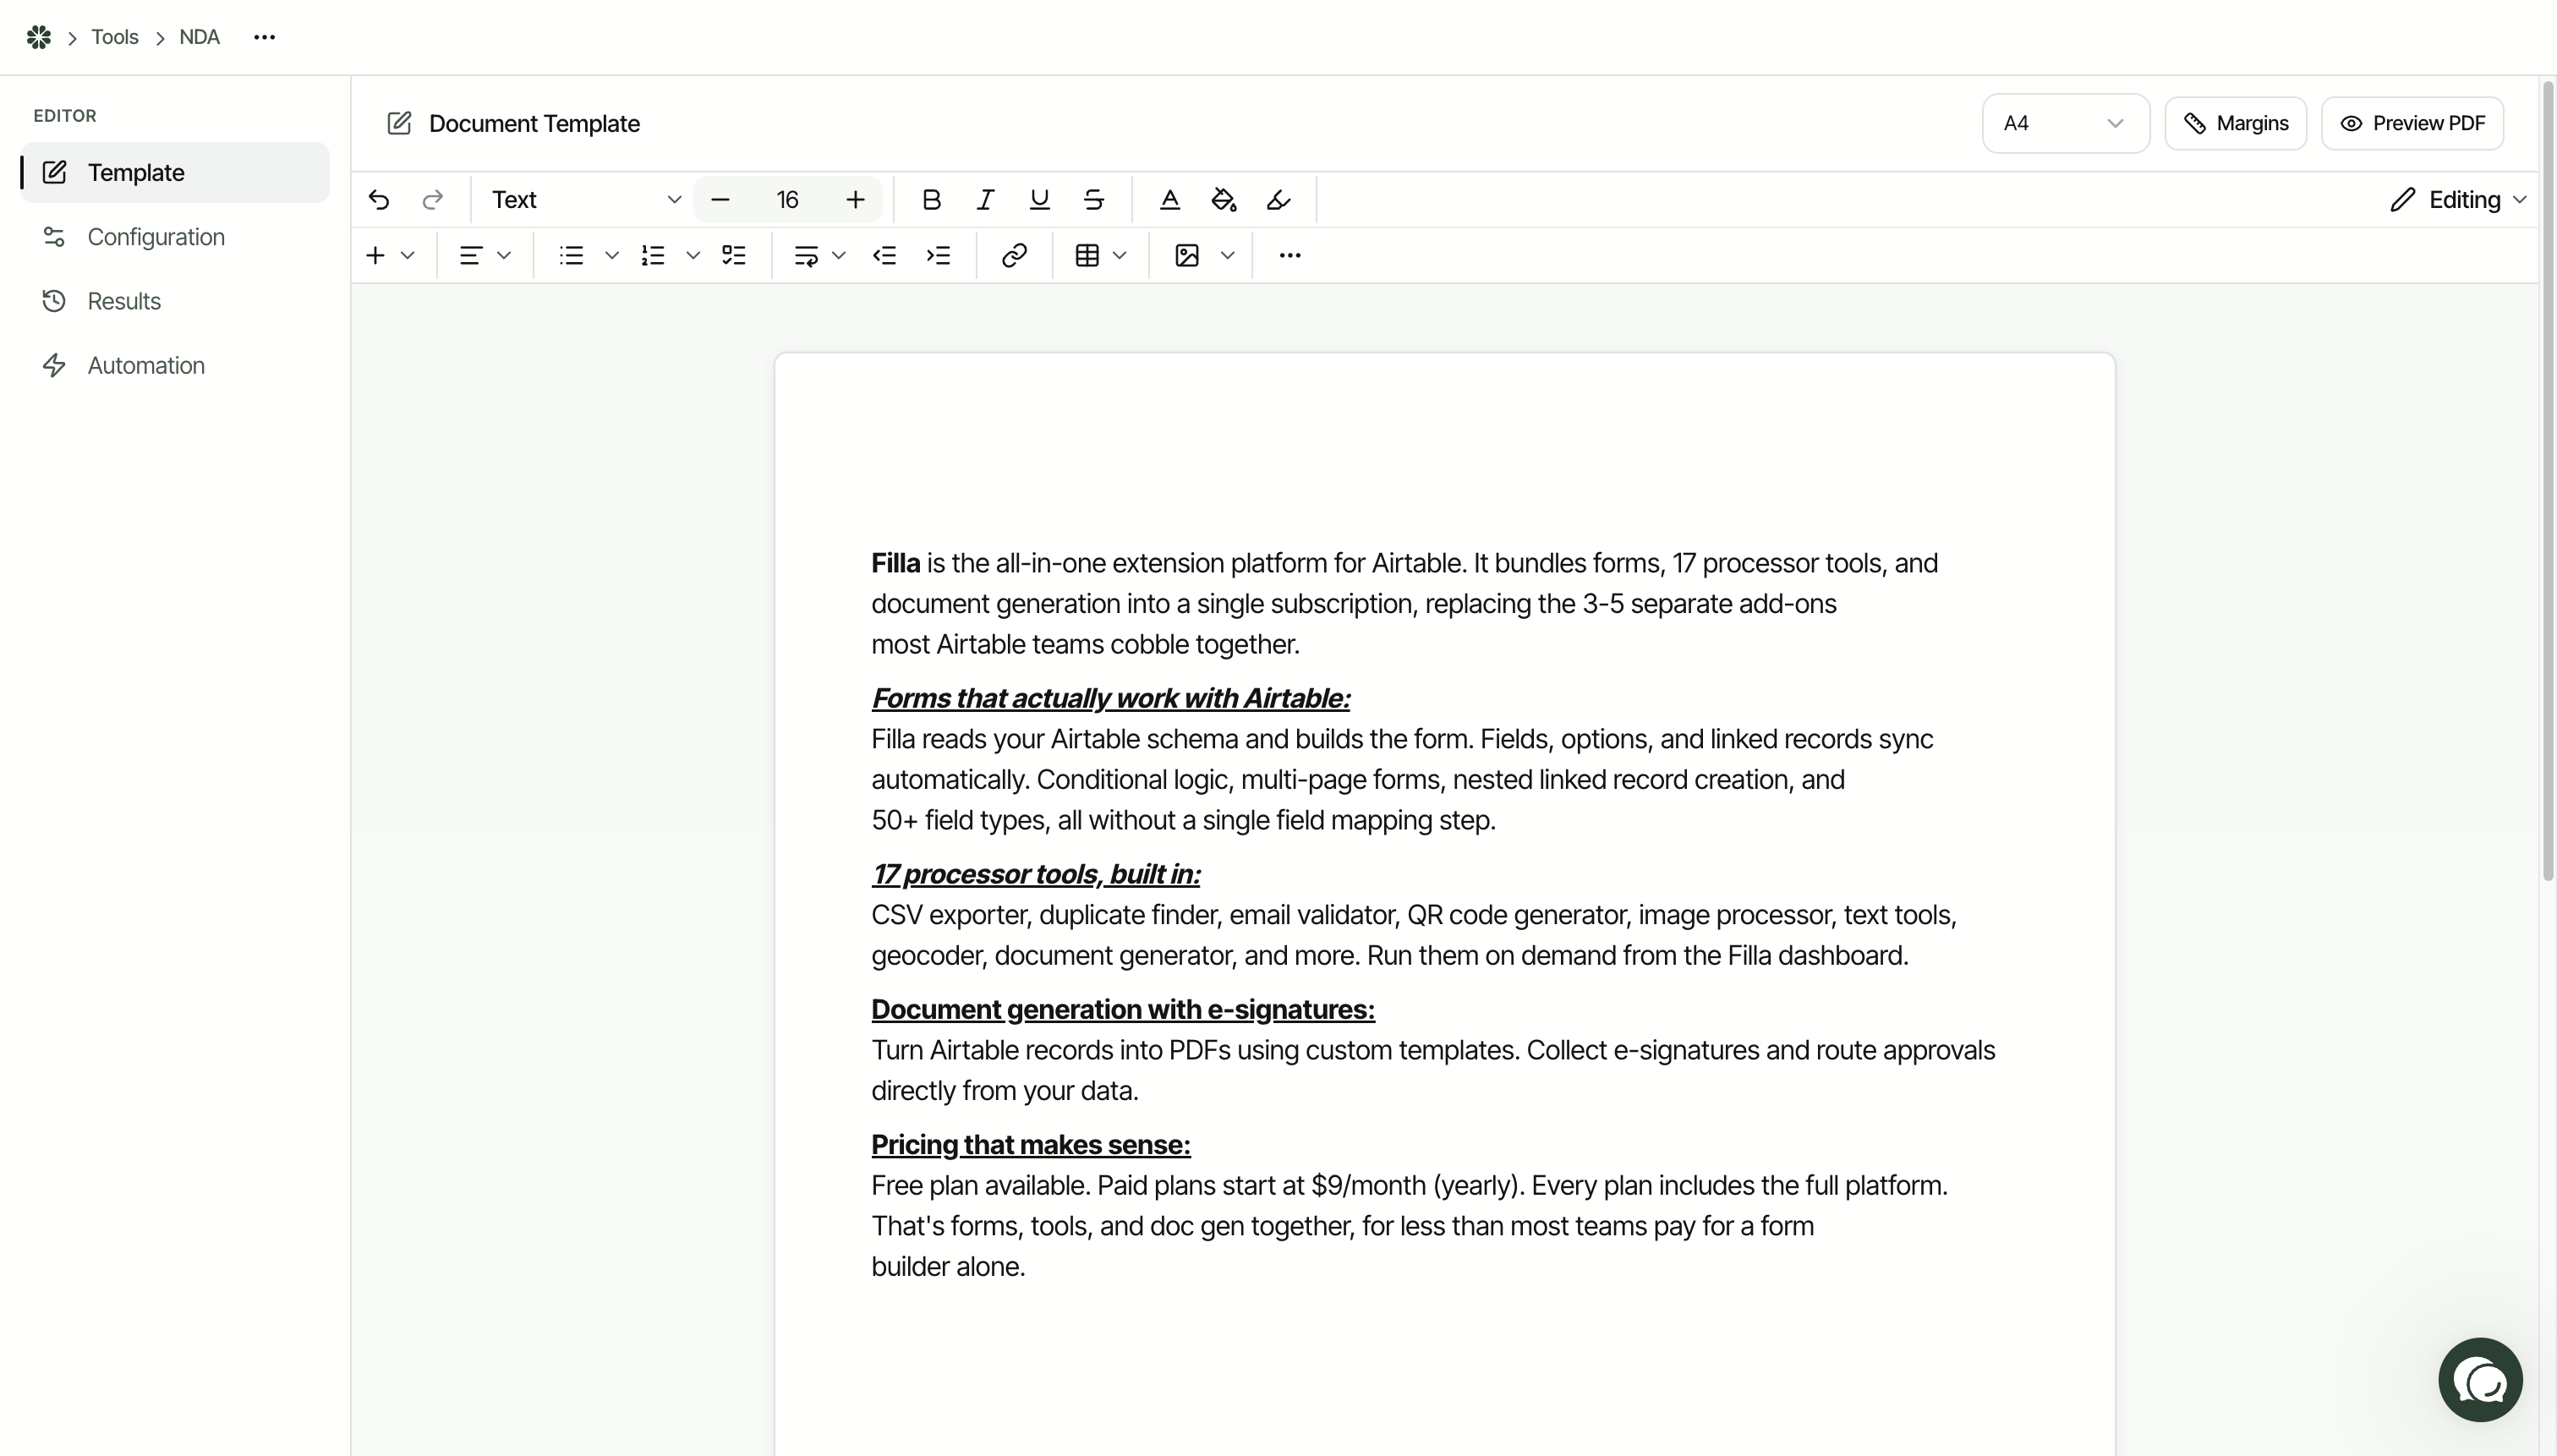Toggle italic formatting
Viewport: 2557px width, 1456px height.
[x=985, y=200]
